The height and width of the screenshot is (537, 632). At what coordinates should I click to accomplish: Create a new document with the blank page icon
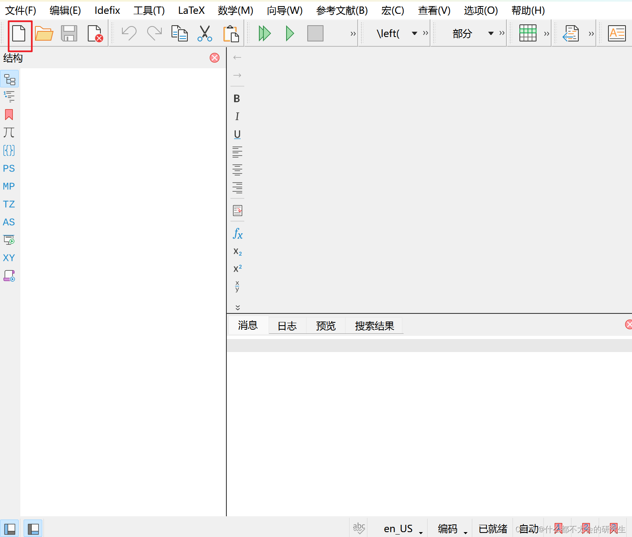pyautogui.click(x=19, y=33)
